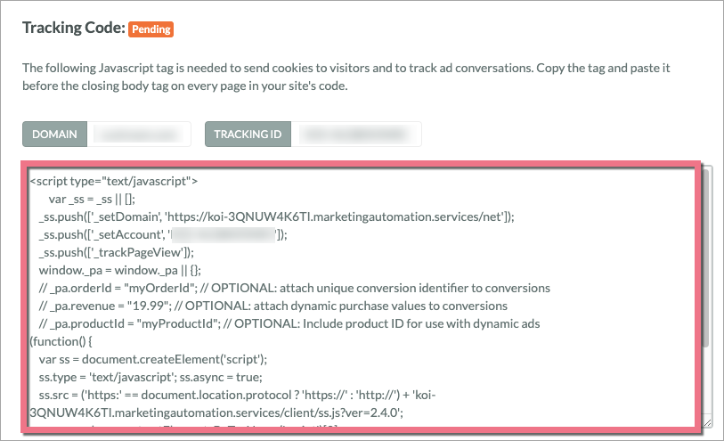Click the blurred domain value field
This screenshot has width=724, height=441.
(x=141, y=135)
